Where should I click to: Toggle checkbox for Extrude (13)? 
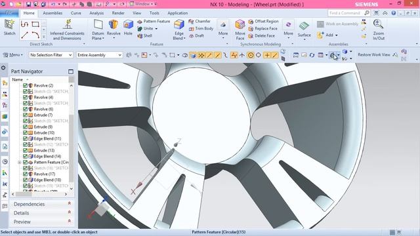25,150
